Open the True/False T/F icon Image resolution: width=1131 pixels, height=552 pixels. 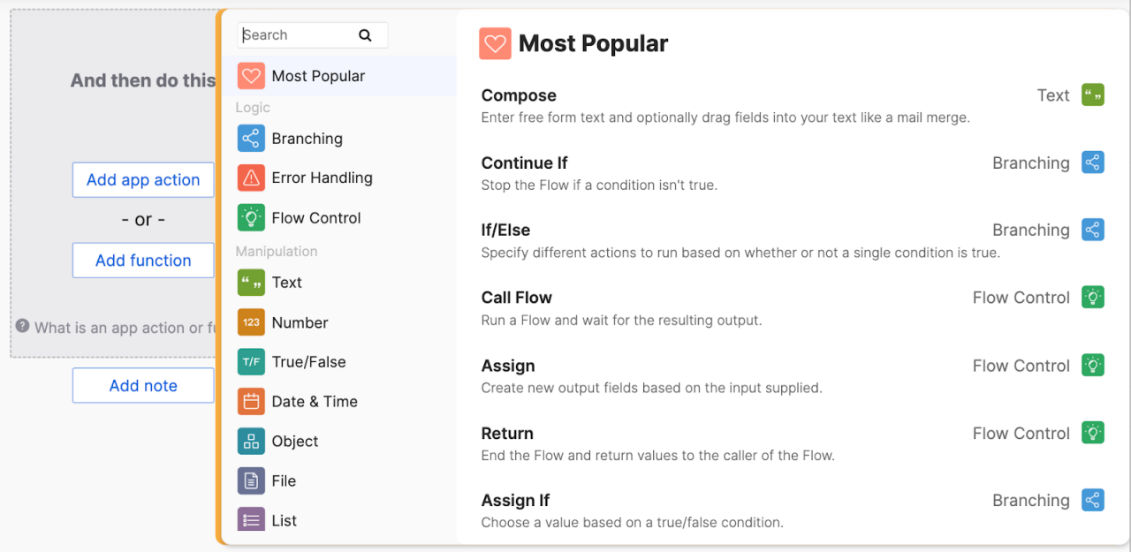pos(251,362)
